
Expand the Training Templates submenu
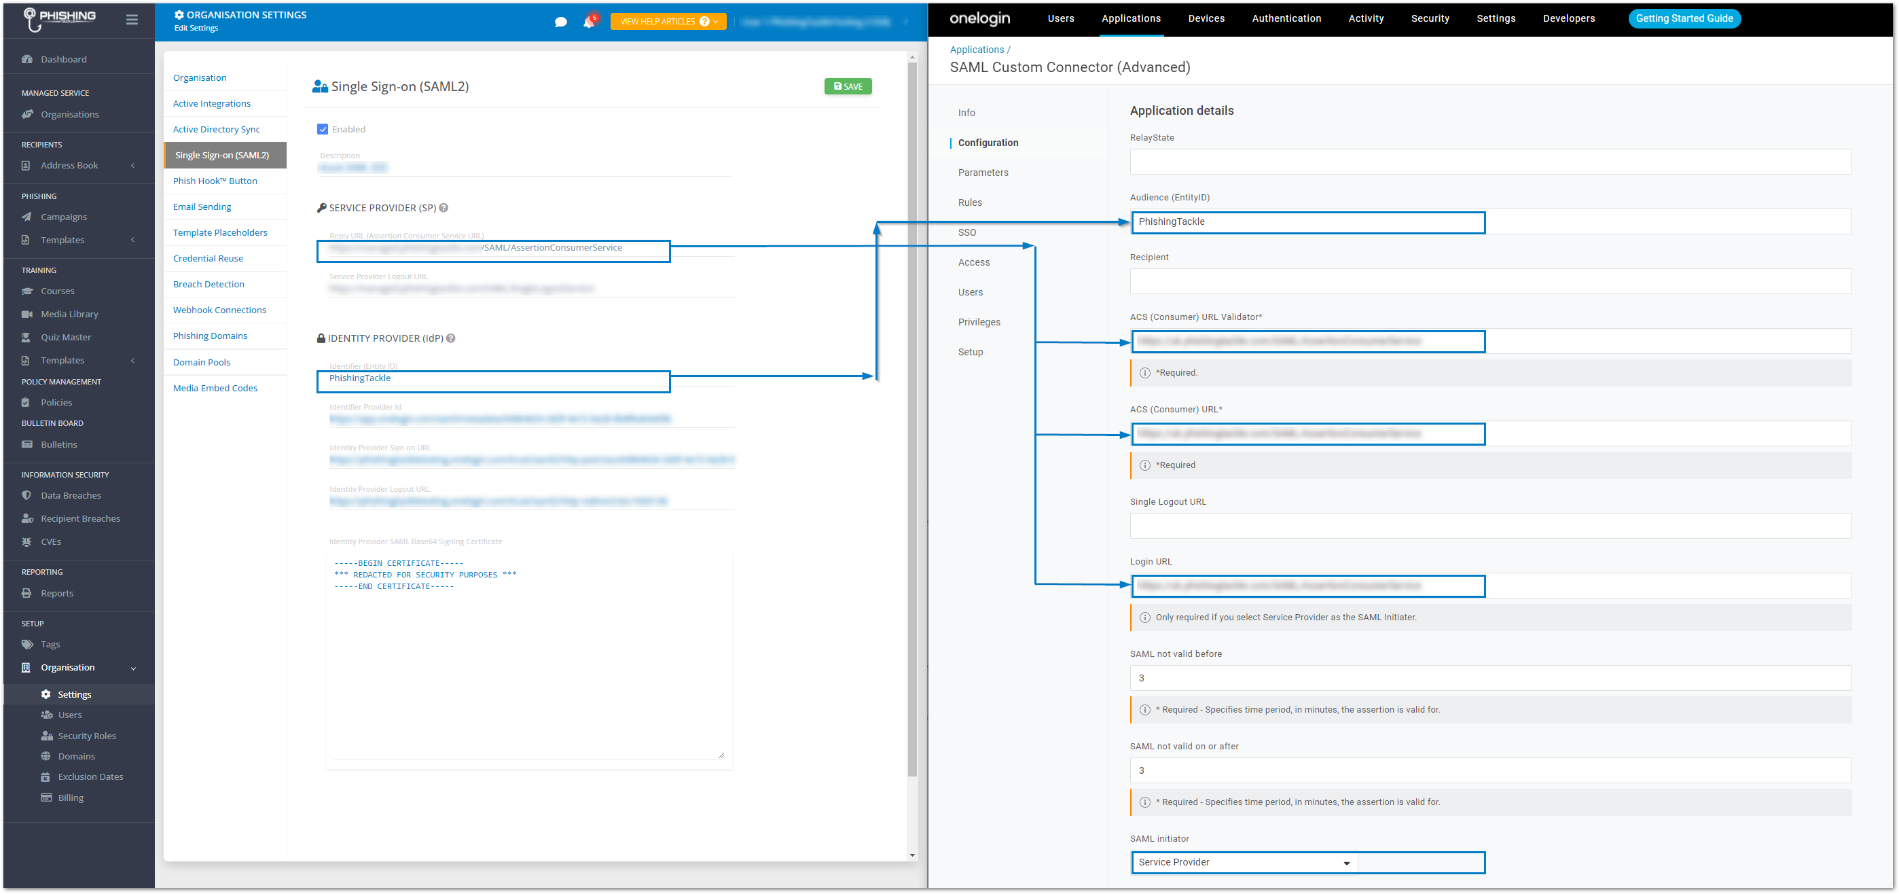click(x=132, y=361)
